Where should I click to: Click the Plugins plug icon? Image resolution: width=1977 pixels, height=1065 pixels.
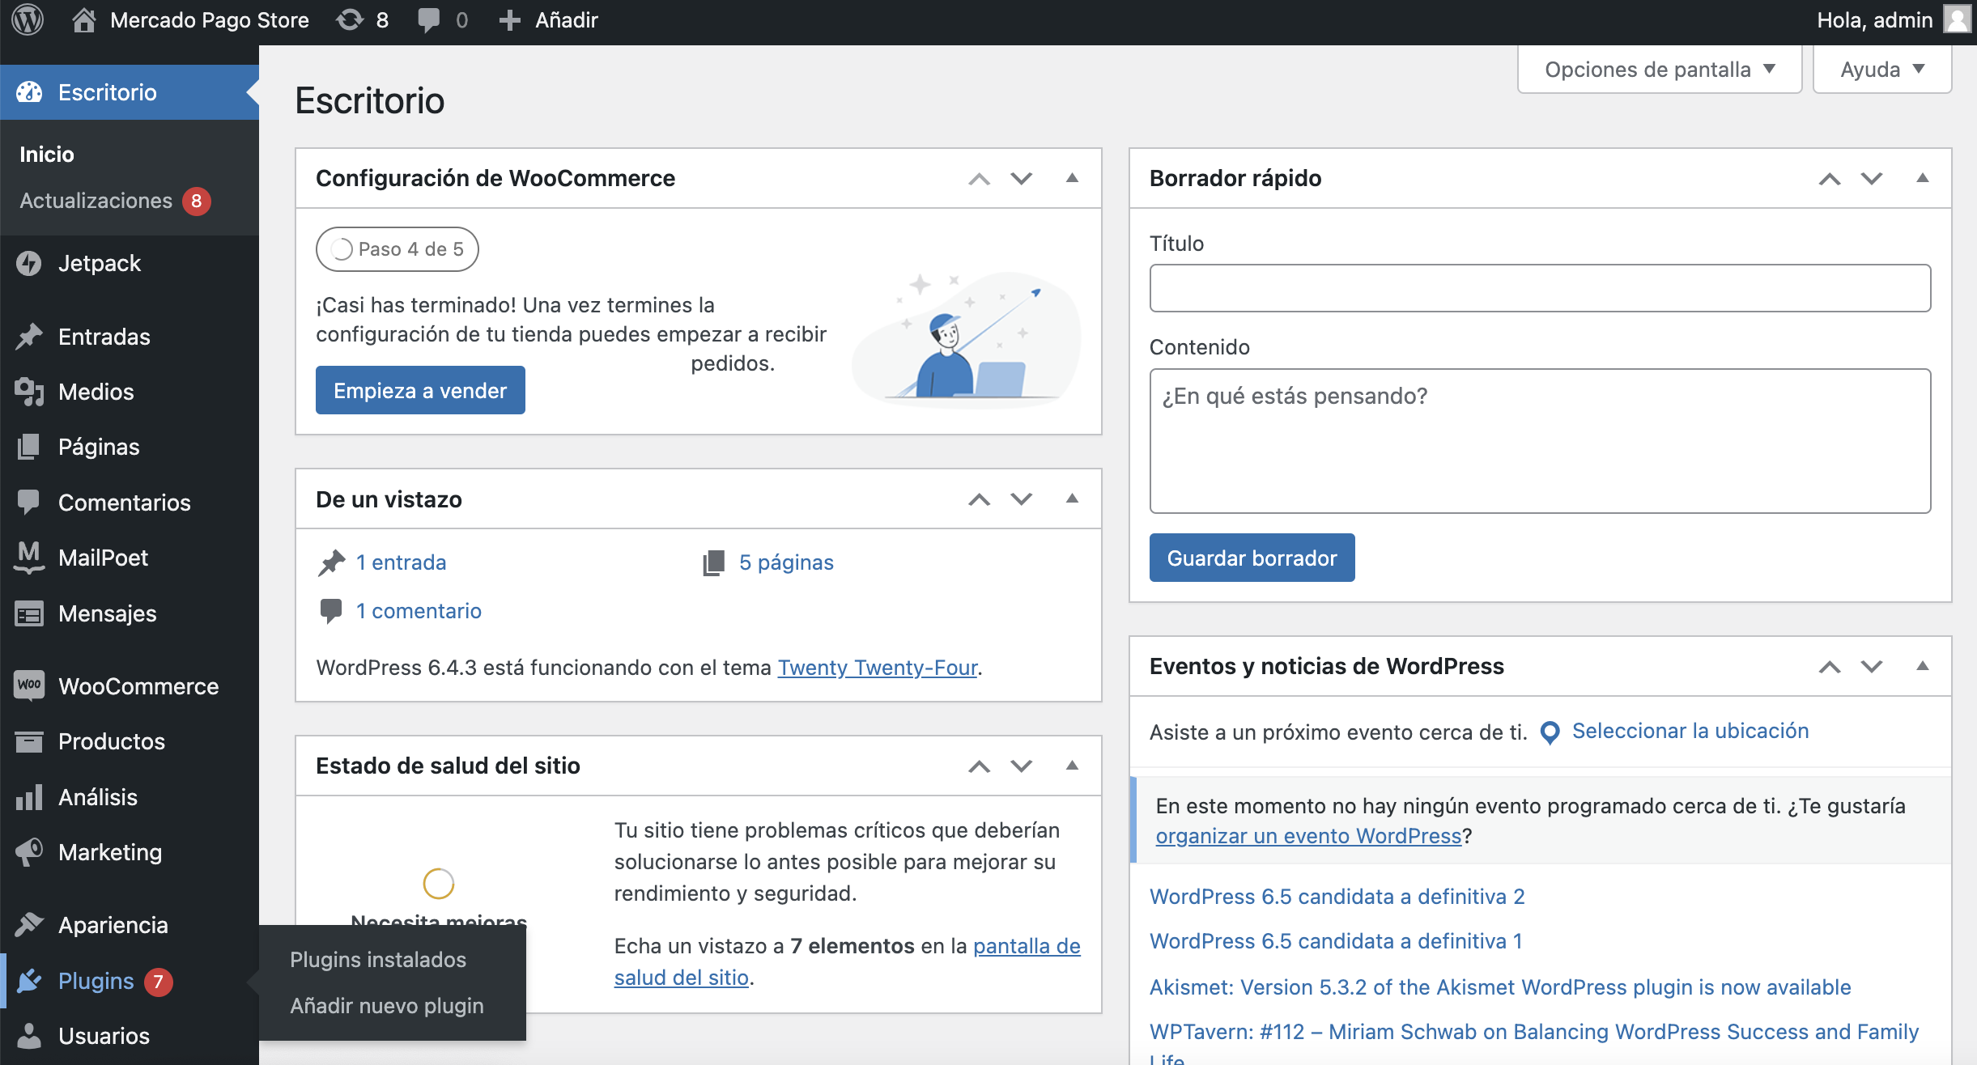tap(29, 981)
